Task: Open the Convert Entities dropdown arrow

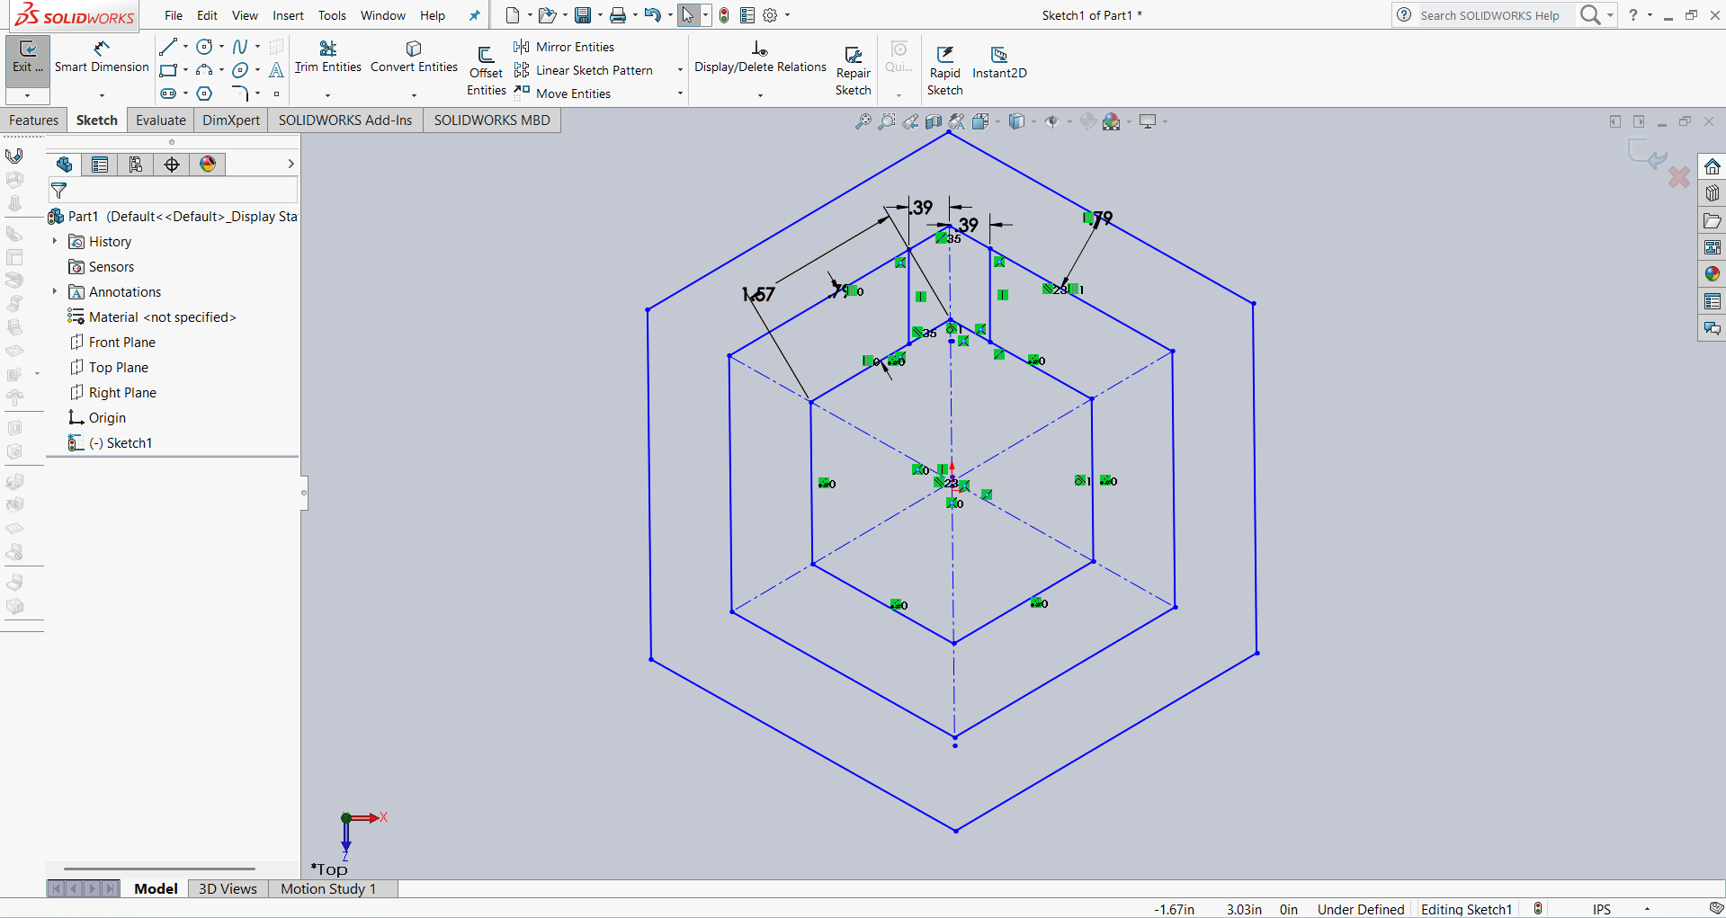Action: coord(414,95)
